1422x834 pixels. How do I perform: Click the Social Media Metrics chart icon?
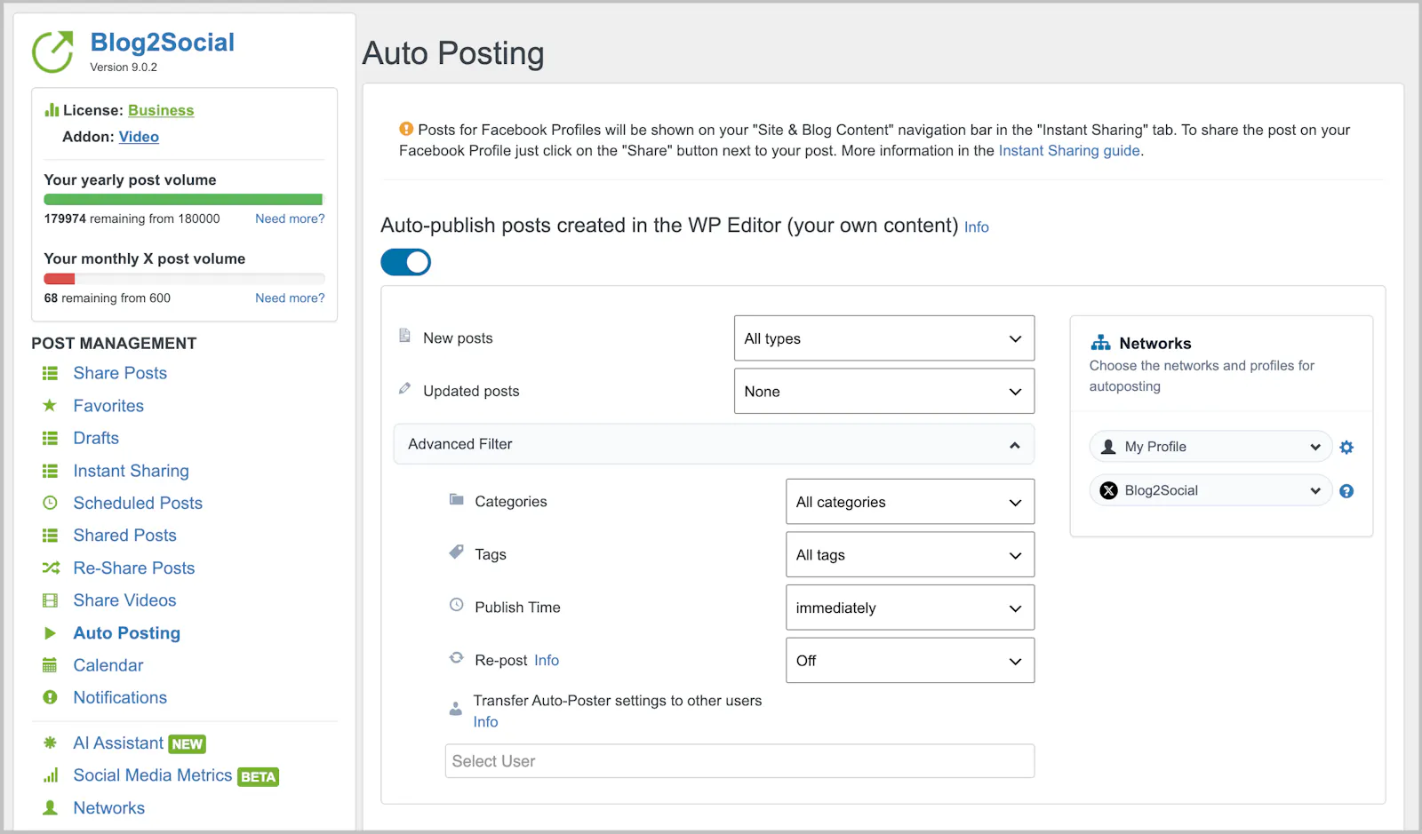point(51,775)
